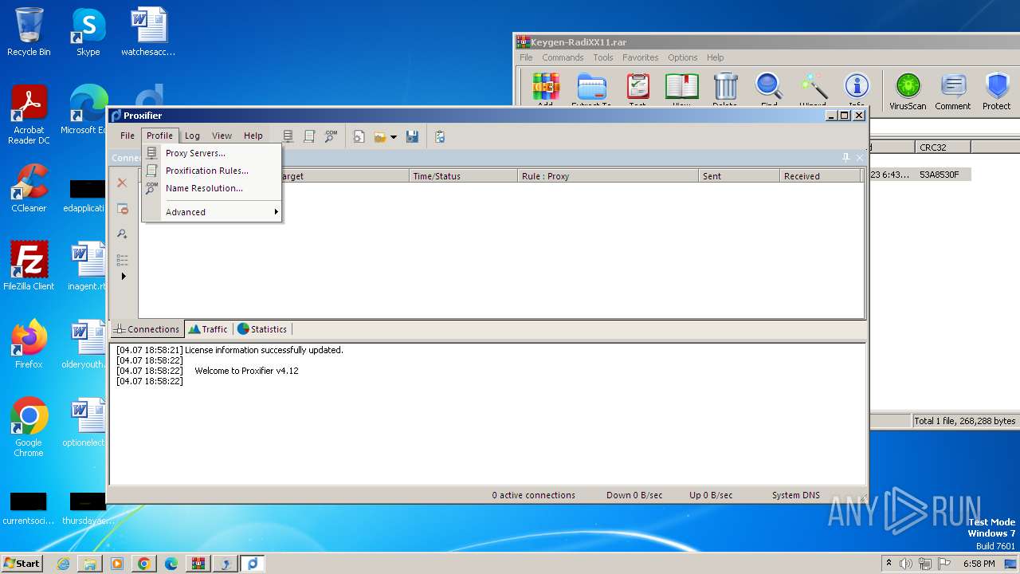Image resolution: width=1020 pixels, height=574 pixels.
Task: Click the red X close-connection icon
Action: (x=122, y=183)
